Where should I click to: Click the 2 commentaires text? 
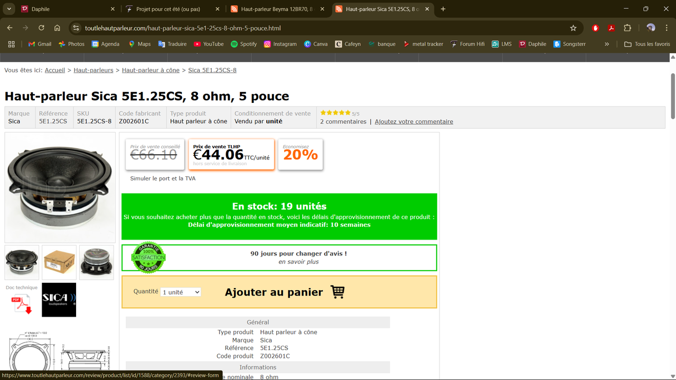[343, 121]
